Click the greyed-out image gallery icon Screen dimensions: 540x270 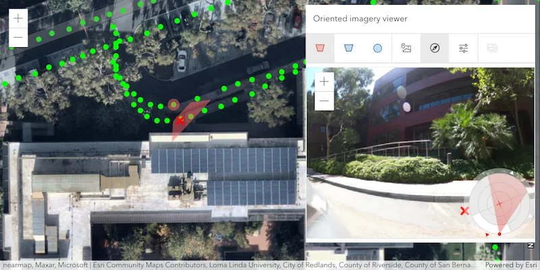click(x=492, y=48)
